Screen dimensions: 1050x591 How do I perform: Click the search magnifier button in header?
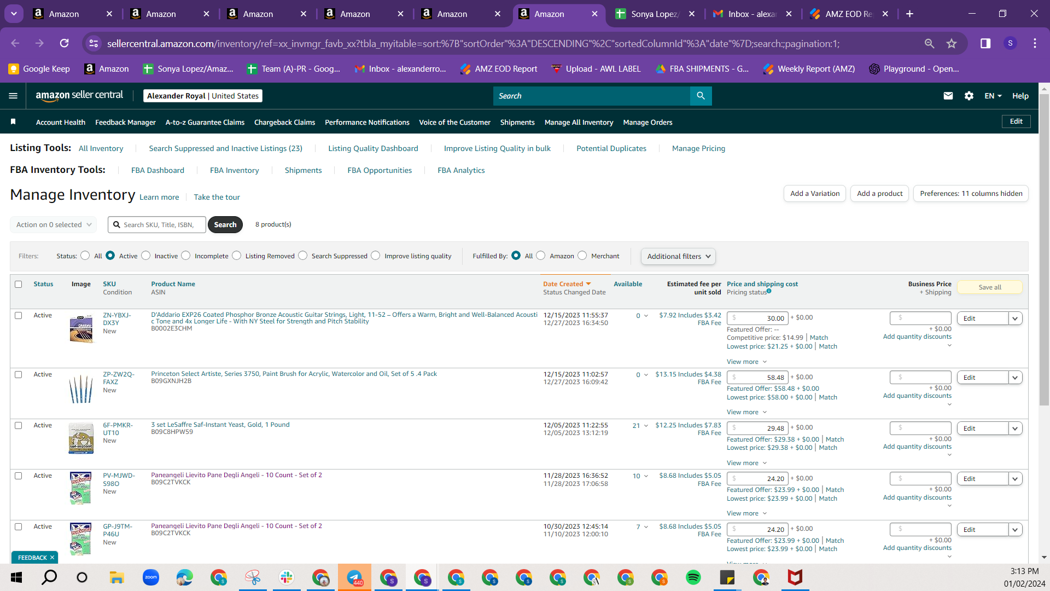(701, 96)
